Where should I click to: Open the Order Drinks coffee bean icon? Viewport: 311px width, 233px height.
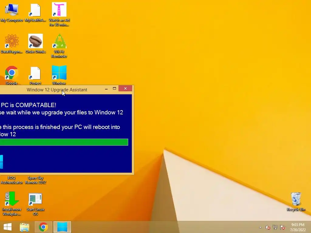point(36,41)
